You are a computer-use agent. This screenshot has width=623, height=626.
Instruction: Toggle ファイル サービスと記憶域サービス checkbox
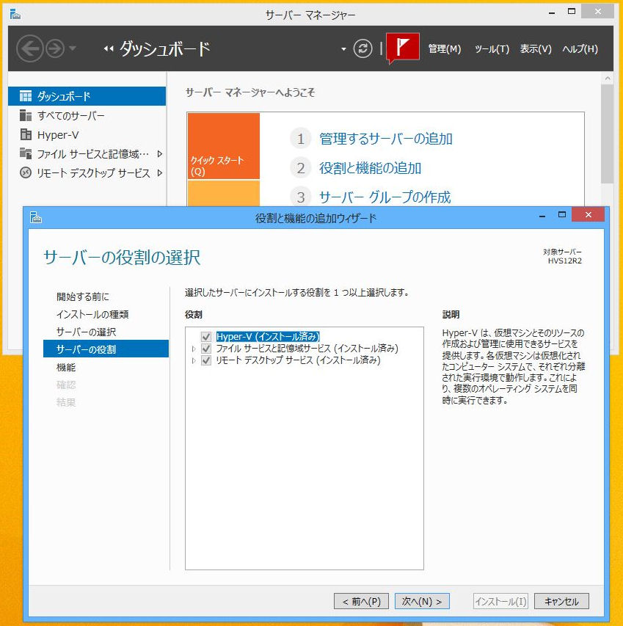coord(206,349)
